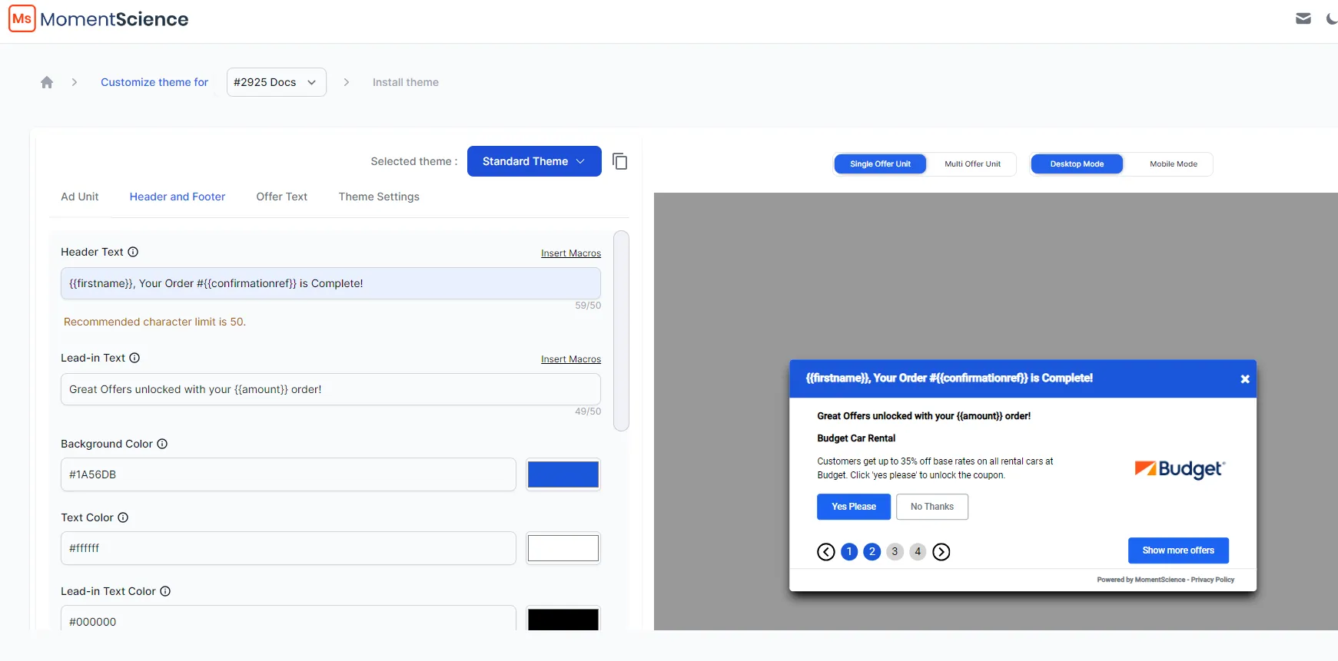Show Background Color info icon
Viewport: 1338px width, 661px height.
coord(162,444)
